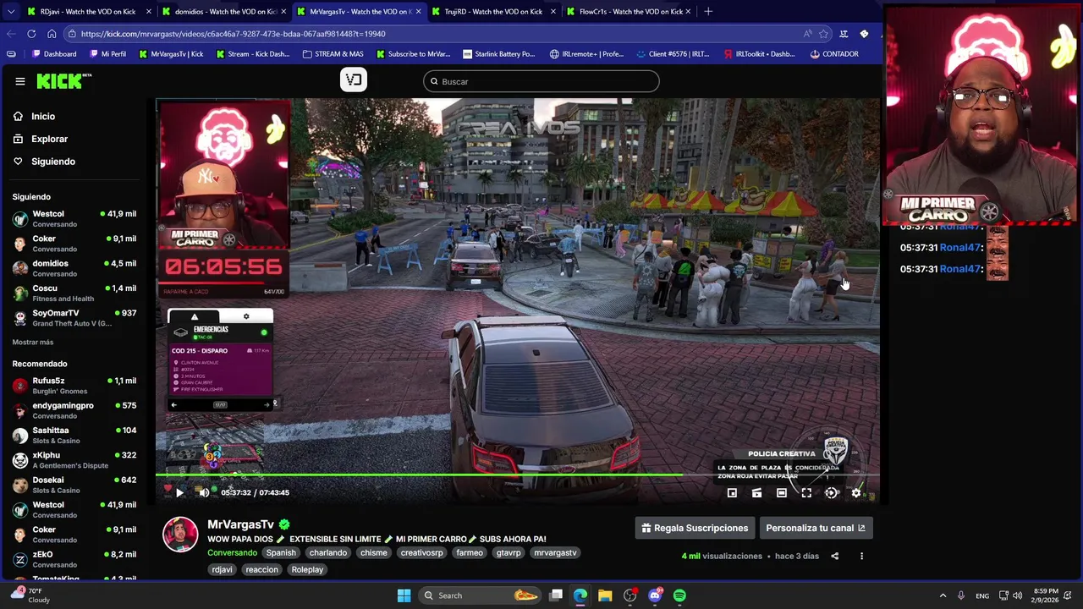1083x609 pixels.
Task: Open endygamingpro recommended channel
Action: 74,410
